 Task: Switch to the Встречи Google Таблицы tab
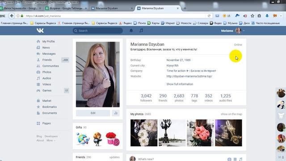(x=66, y=8)
